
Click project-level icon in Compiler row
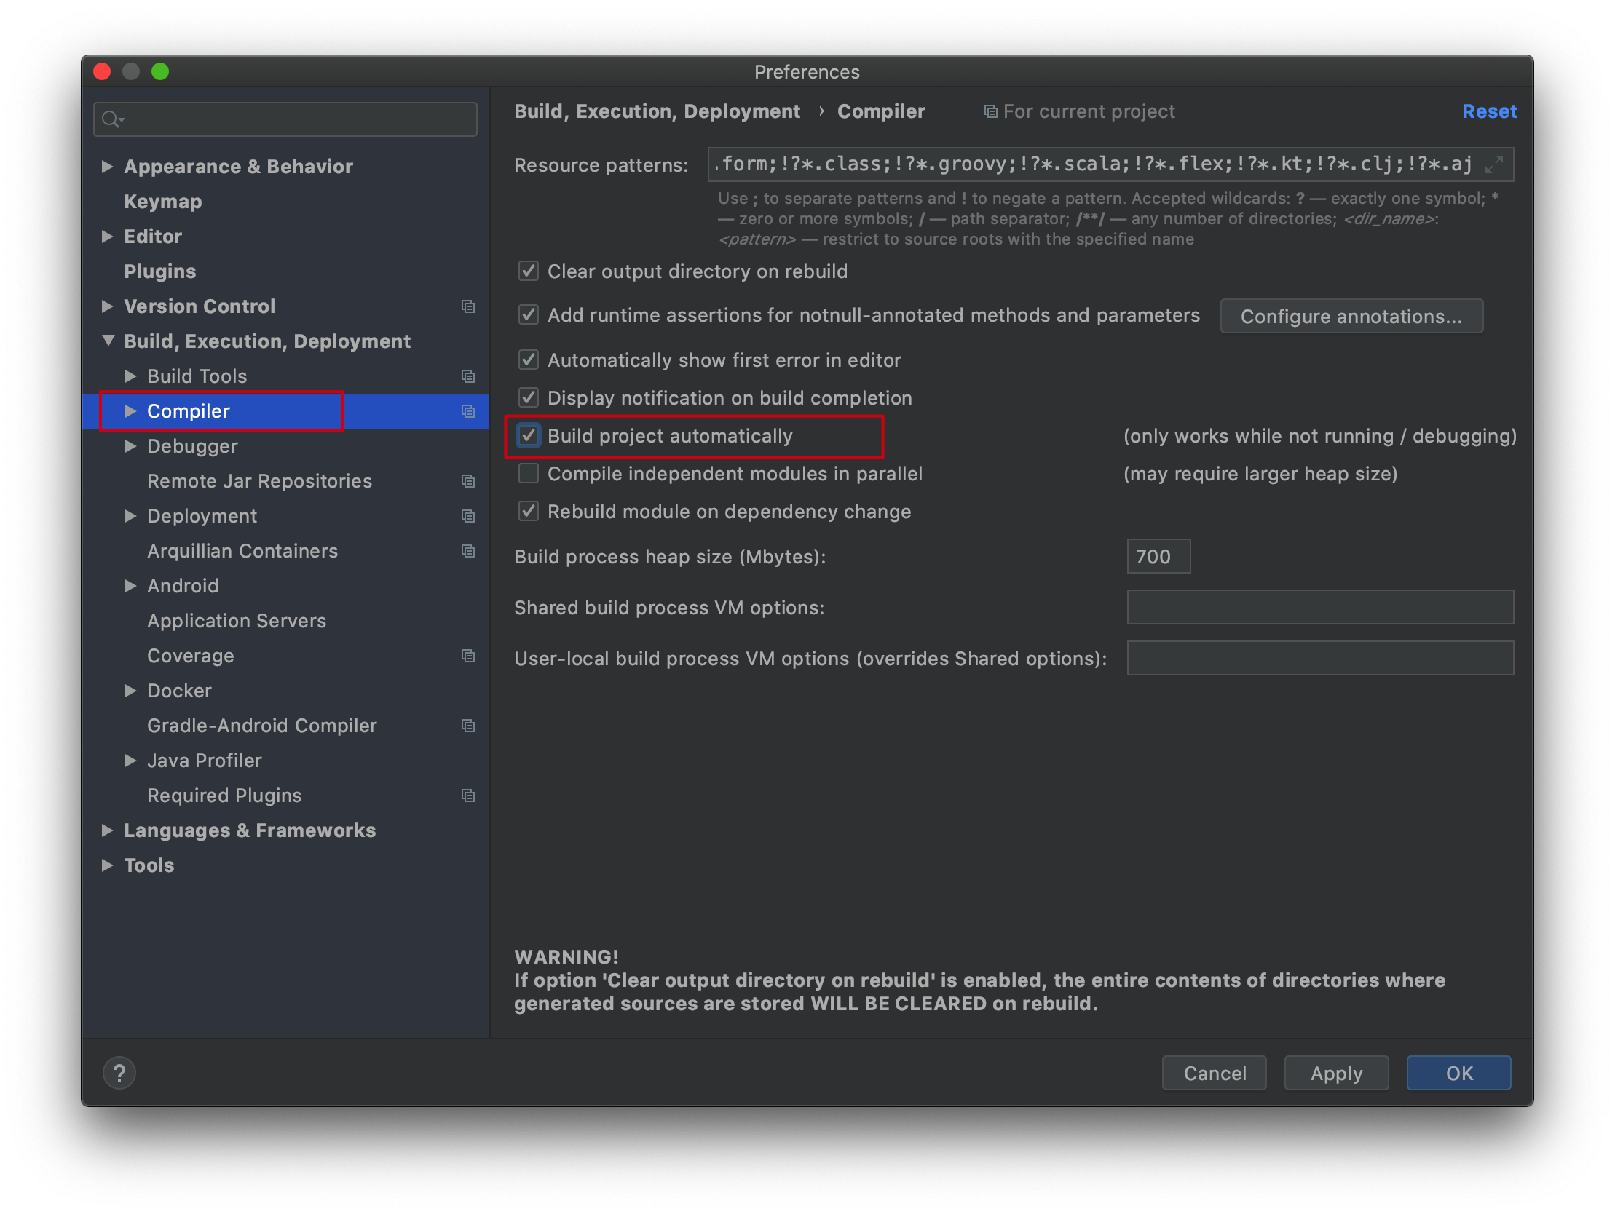[468, 412]
